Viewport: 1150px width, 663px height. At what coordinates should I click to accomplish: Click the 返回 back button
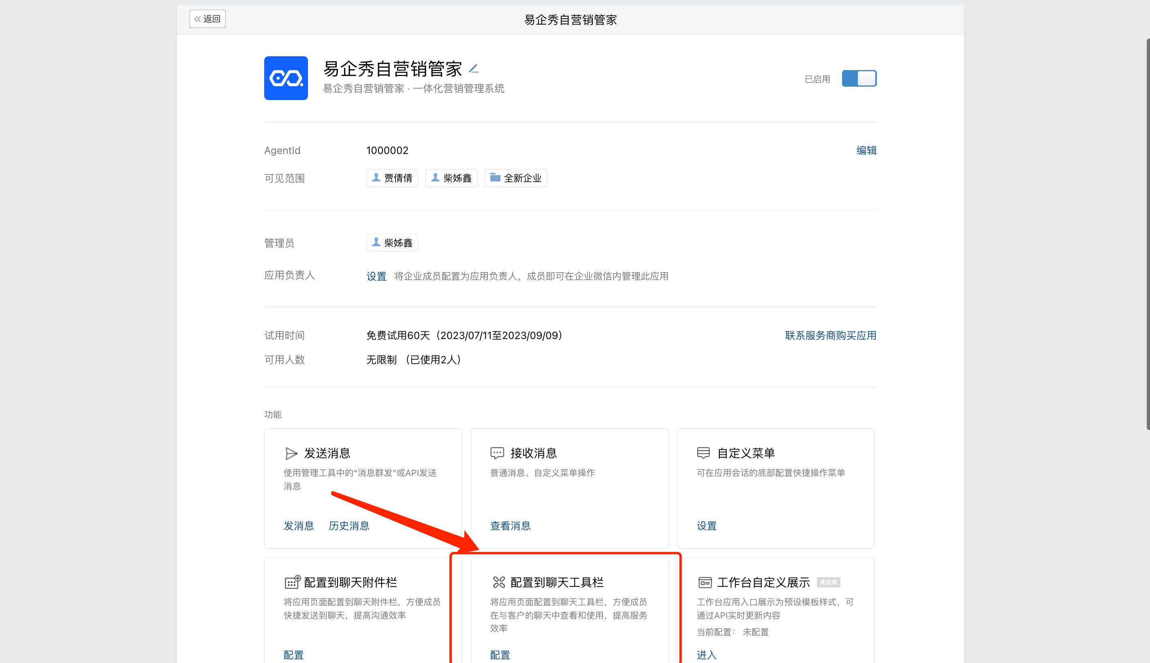point(207,19)
